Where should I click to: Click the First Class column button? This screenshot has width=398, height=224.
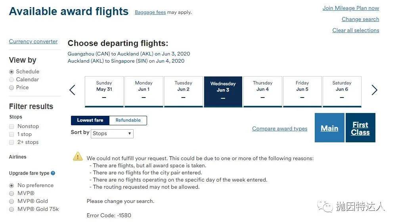pyautogui.click(x=360, y=128)
